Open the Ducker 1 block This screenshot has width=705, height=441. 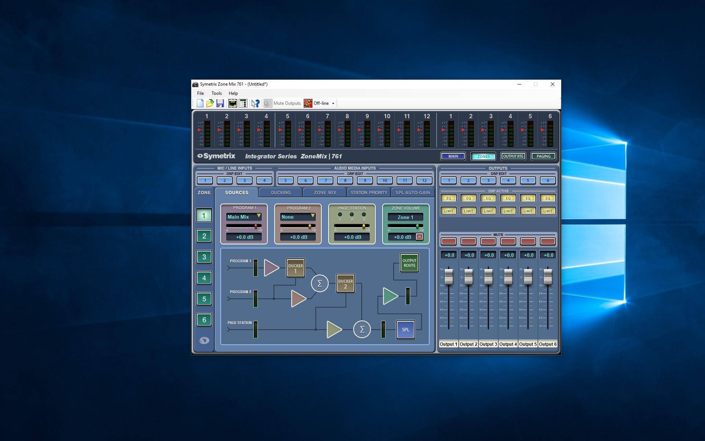(x=295, y=268)
